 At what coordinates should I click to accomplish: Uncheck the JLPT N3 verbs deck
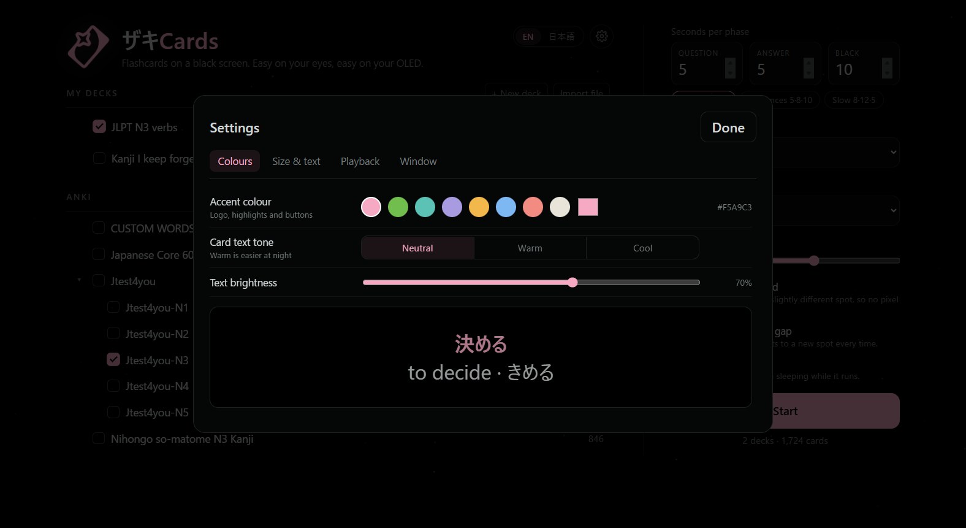99,126
